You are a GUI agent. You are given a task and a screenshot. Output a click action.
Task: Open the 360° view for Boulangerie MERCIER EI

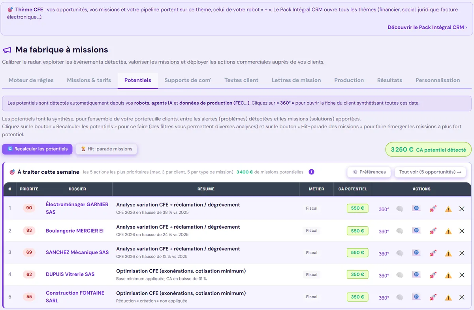point(384,231)
